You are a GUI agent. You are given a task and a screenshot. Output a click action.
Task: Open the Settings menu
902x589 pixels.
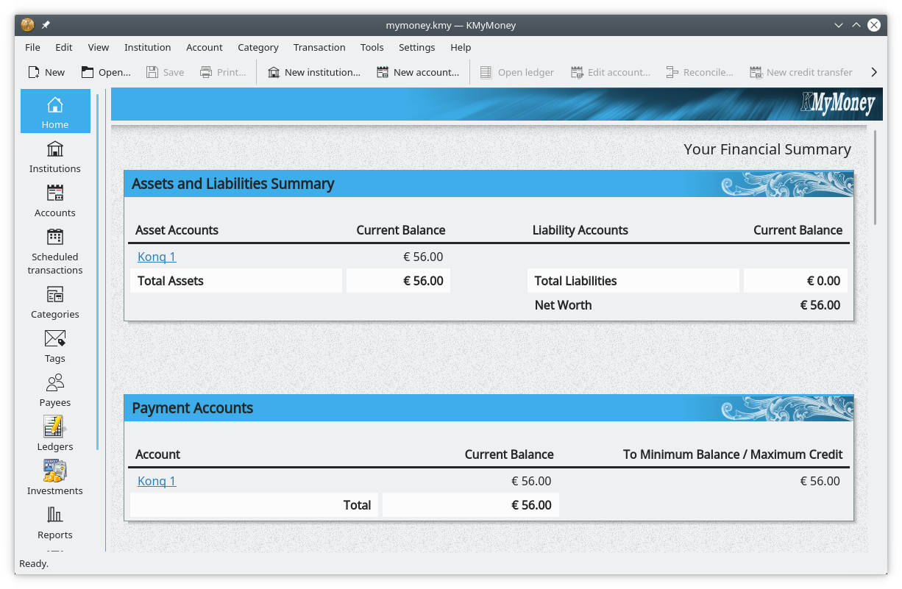pyautogui.click(x=416, y=47)
